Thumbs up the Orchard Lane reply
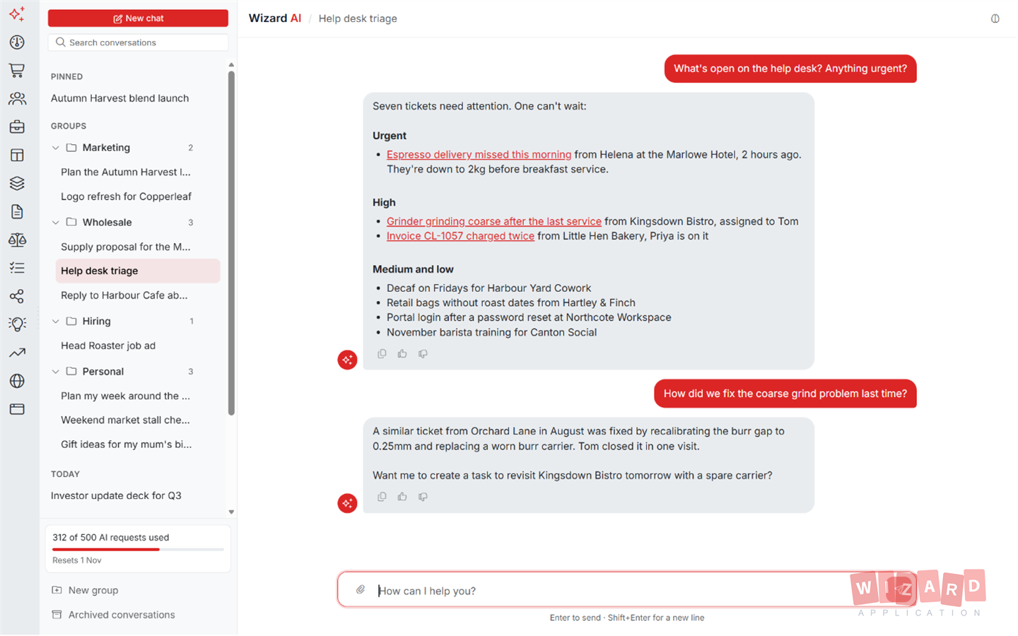 click(402, 497)
